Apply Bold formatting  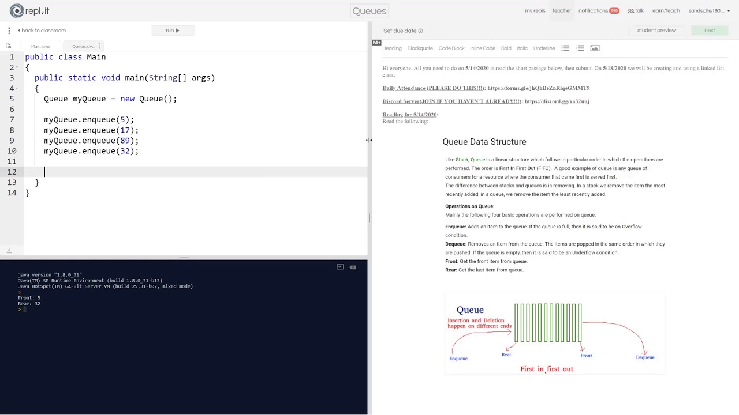click(506, 48)
